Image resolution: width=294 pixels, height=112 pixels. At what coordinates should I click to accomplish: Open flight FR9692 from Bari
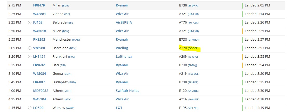pos(39,65)
